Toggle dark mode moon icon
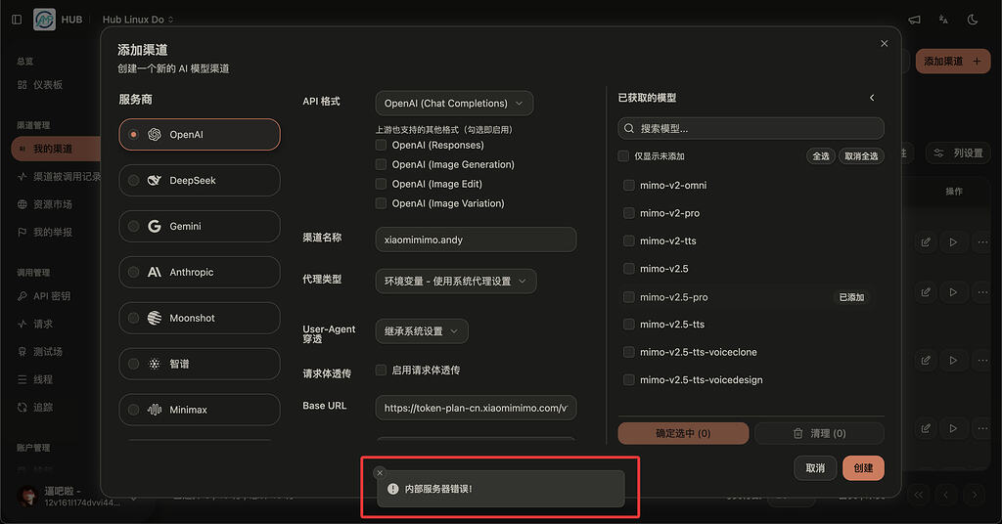 coord(973,20)
